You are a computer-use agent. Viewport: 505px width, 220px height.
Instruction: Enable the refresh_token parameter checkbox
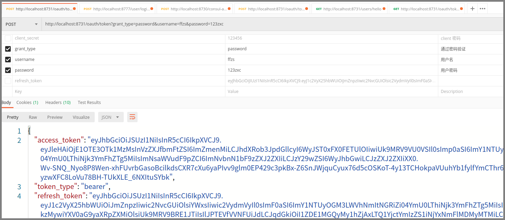coord(8,81)
